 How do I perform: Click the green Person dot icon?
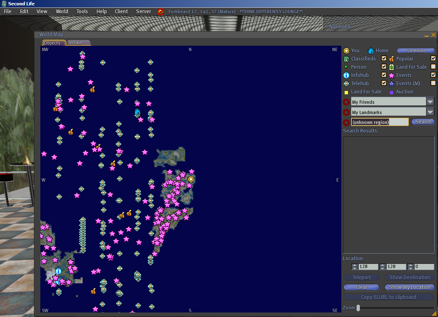coord(346,67)
